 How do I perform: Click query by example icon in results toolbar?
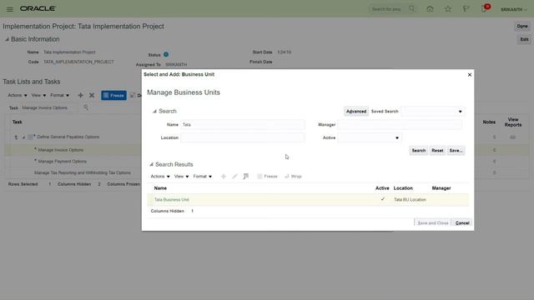pyautogui.click(x=246, y=176)
